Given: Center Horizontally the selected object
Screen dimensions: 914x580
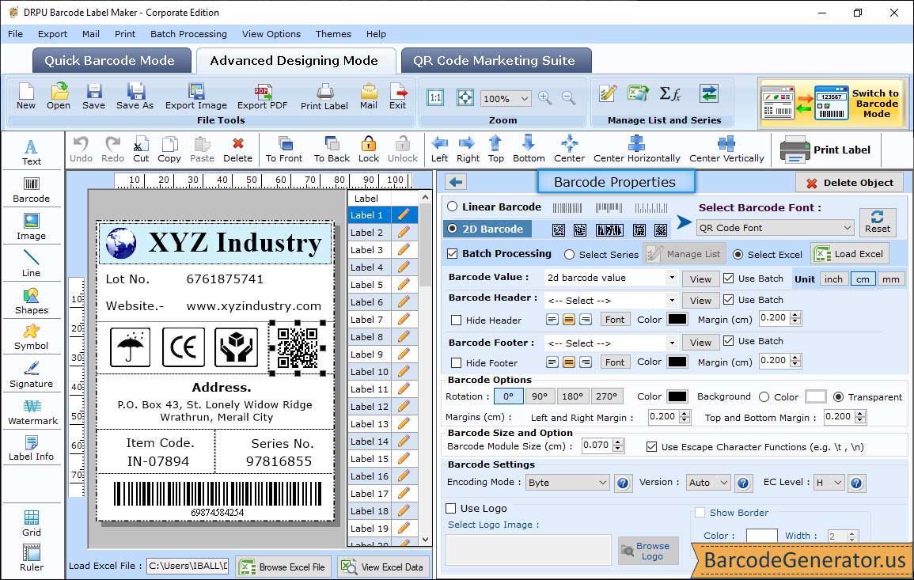Looking at the screenshot, I should (x=636, y=150).
